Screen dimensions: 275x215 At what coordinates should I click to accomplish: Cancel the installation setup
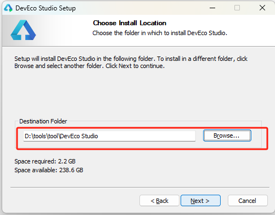(x=248, y=201)
